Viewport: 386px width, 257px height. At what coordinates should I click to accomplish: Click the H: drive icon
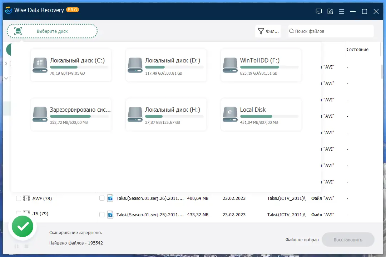135,114
